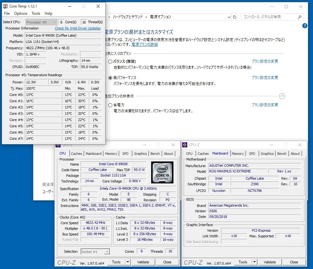Screen dimensions: 313x269
Task: Open the 電源プランの詳細 link
Action: (145, 44)
